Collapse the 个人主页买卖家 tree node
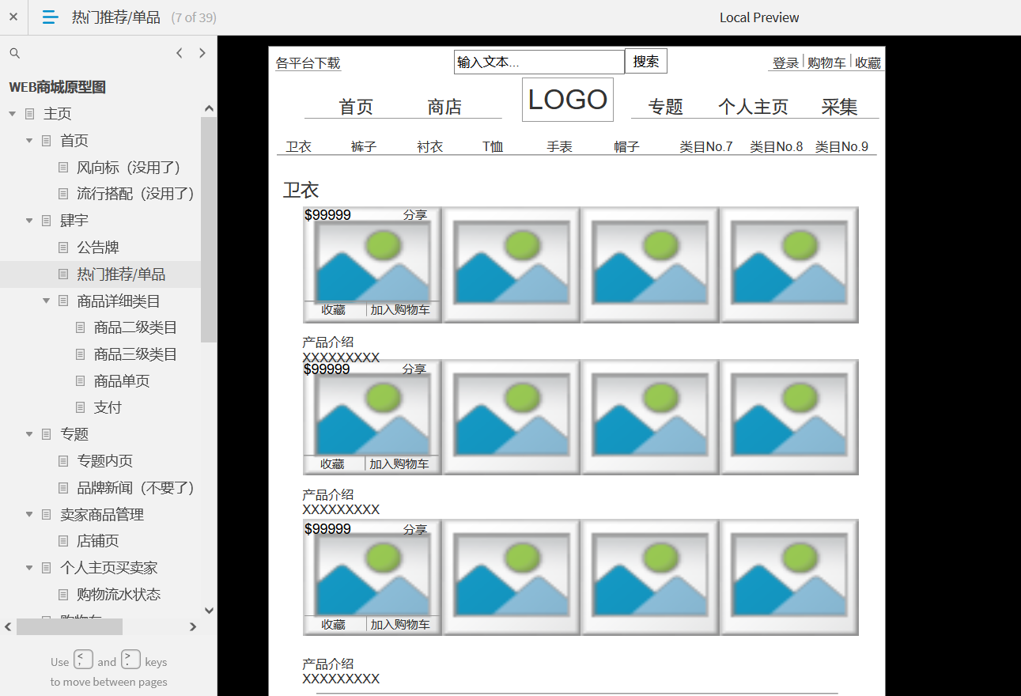The width and height of the screenshot is (1021, 696). click(x=29, y=568)
